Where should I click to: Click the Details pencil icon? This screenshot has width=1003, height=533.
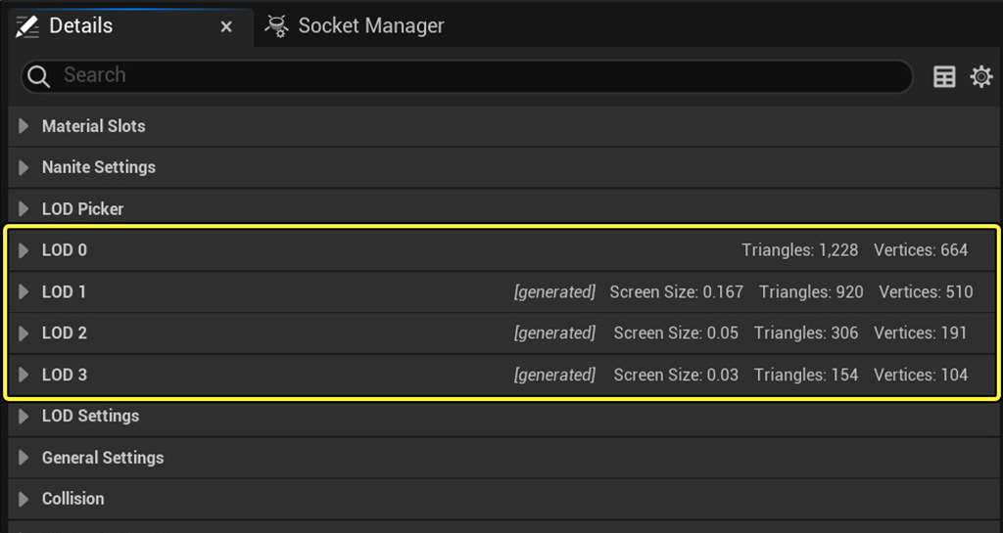click(x=26, y=26)
